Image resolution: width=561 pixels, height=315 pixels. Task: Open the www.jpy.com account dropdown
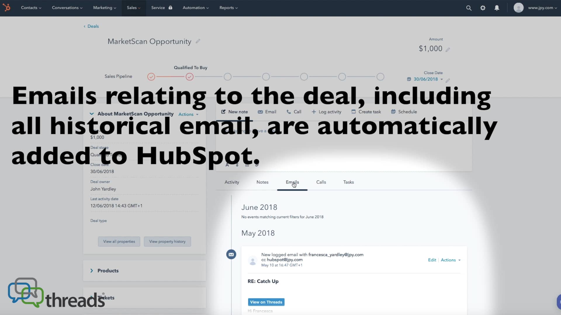(542, 8)
